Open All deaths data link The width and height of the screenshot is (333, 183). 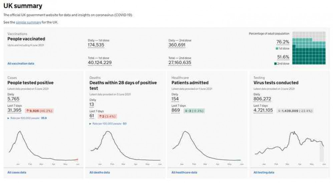click(99, 172)
